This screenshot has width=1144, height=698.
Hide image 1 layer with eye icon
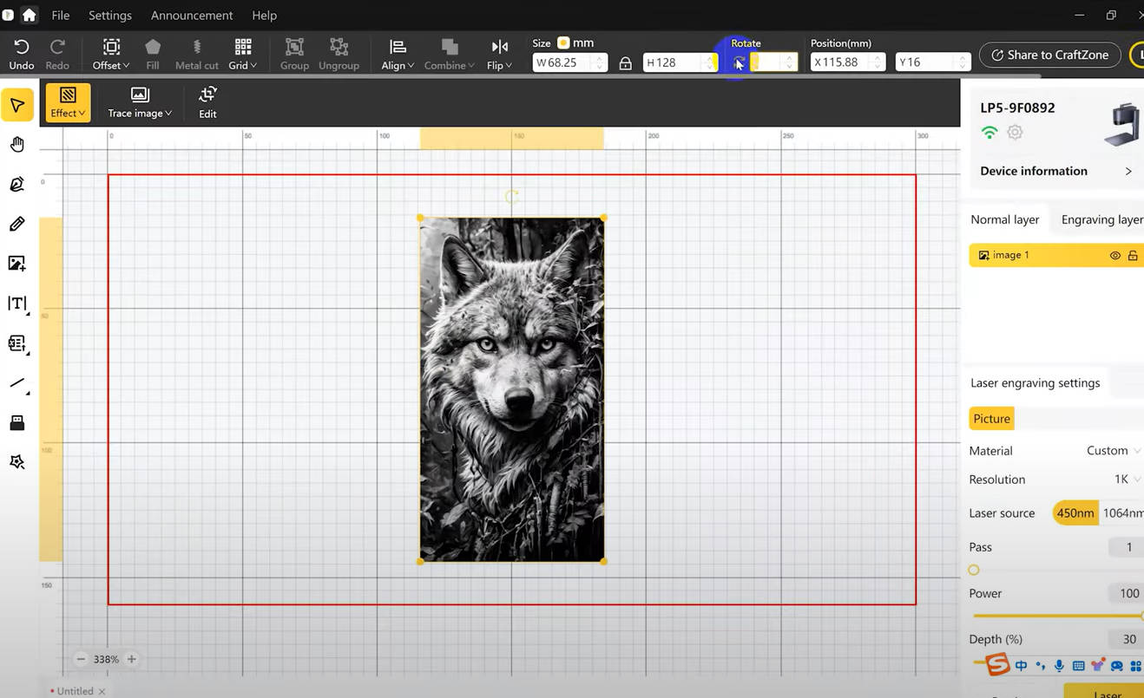point(1115,256)
